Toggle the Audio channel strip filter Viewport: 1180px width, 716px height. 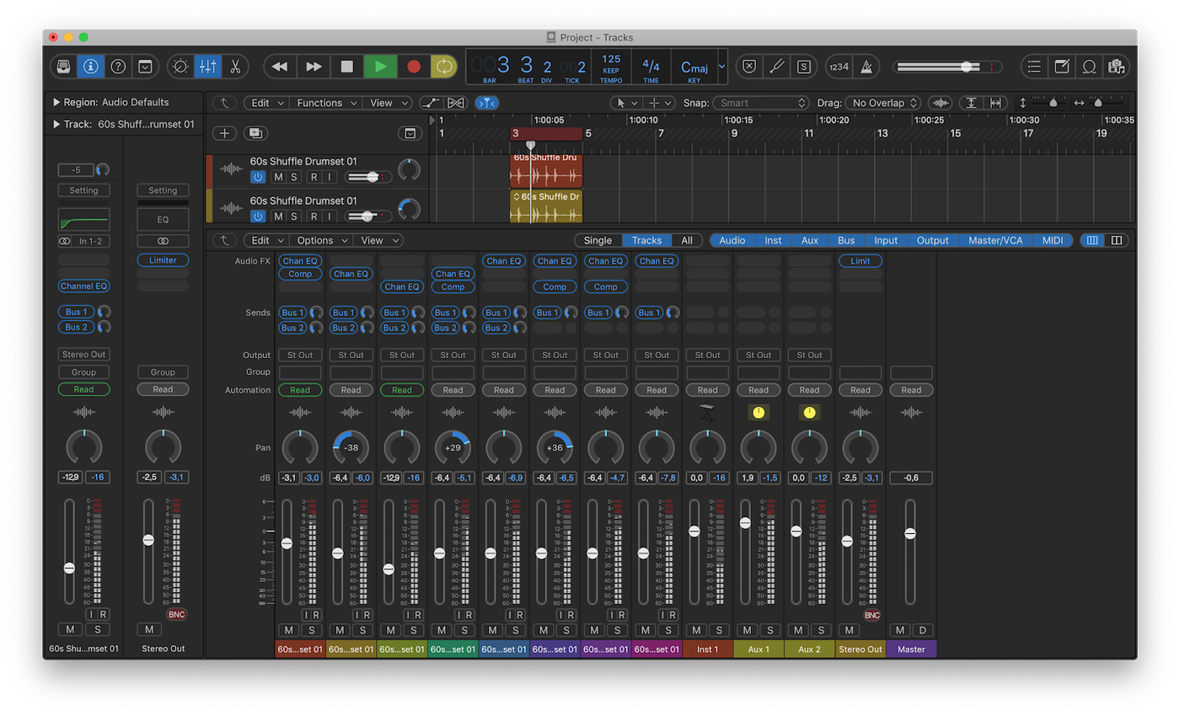coord(732,240)
